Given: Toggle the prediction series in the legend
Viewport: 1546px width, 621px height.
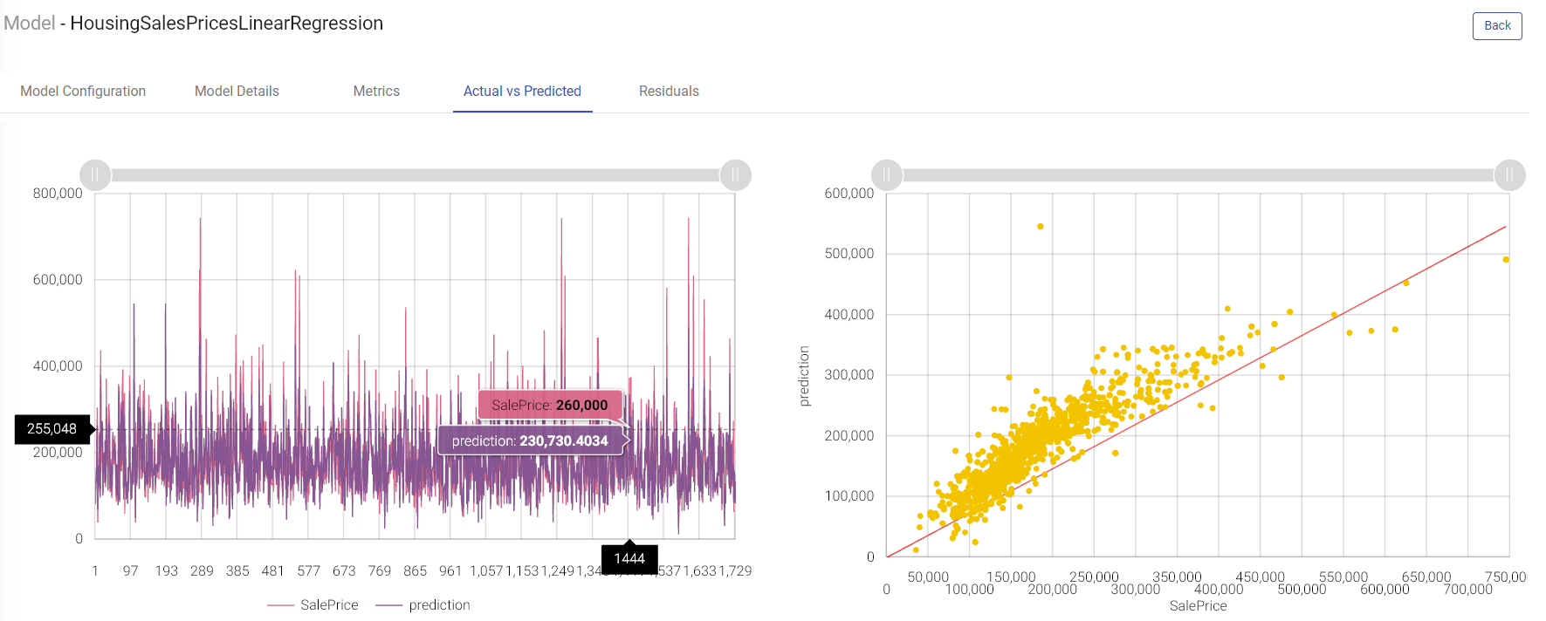Looking at the screenshot, I should [x=423, y=604].
